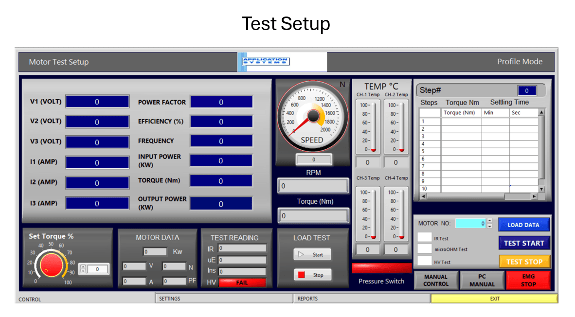Click the Set Torque numeric field

(x=98, y=269)
